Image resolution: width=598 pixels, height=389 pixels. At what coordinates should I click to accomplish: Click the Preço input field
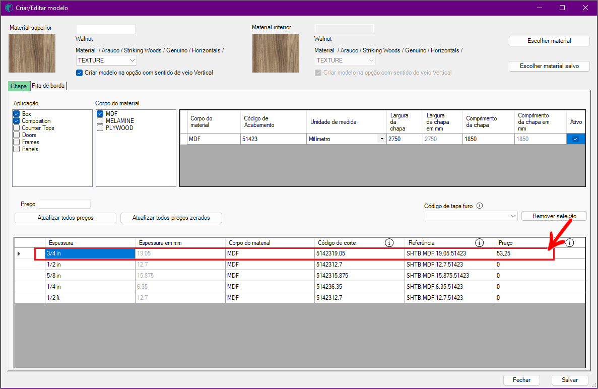pyautogui.click(x=64, y=204)
